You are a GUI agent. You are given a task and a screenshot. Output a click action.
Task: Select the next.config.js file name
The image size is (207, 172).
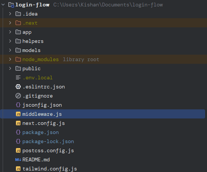(44, 123)
